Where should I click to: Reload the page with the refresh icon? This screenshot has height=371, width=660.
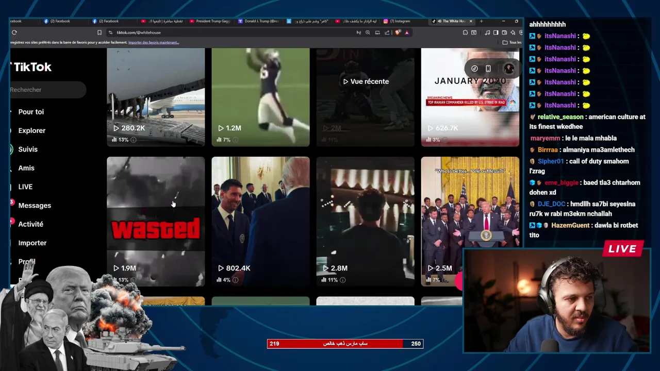[x=14, y=32]
